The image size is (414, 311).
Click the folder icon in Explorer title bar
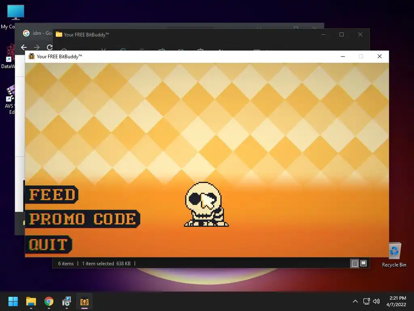[x=59, y=34]
